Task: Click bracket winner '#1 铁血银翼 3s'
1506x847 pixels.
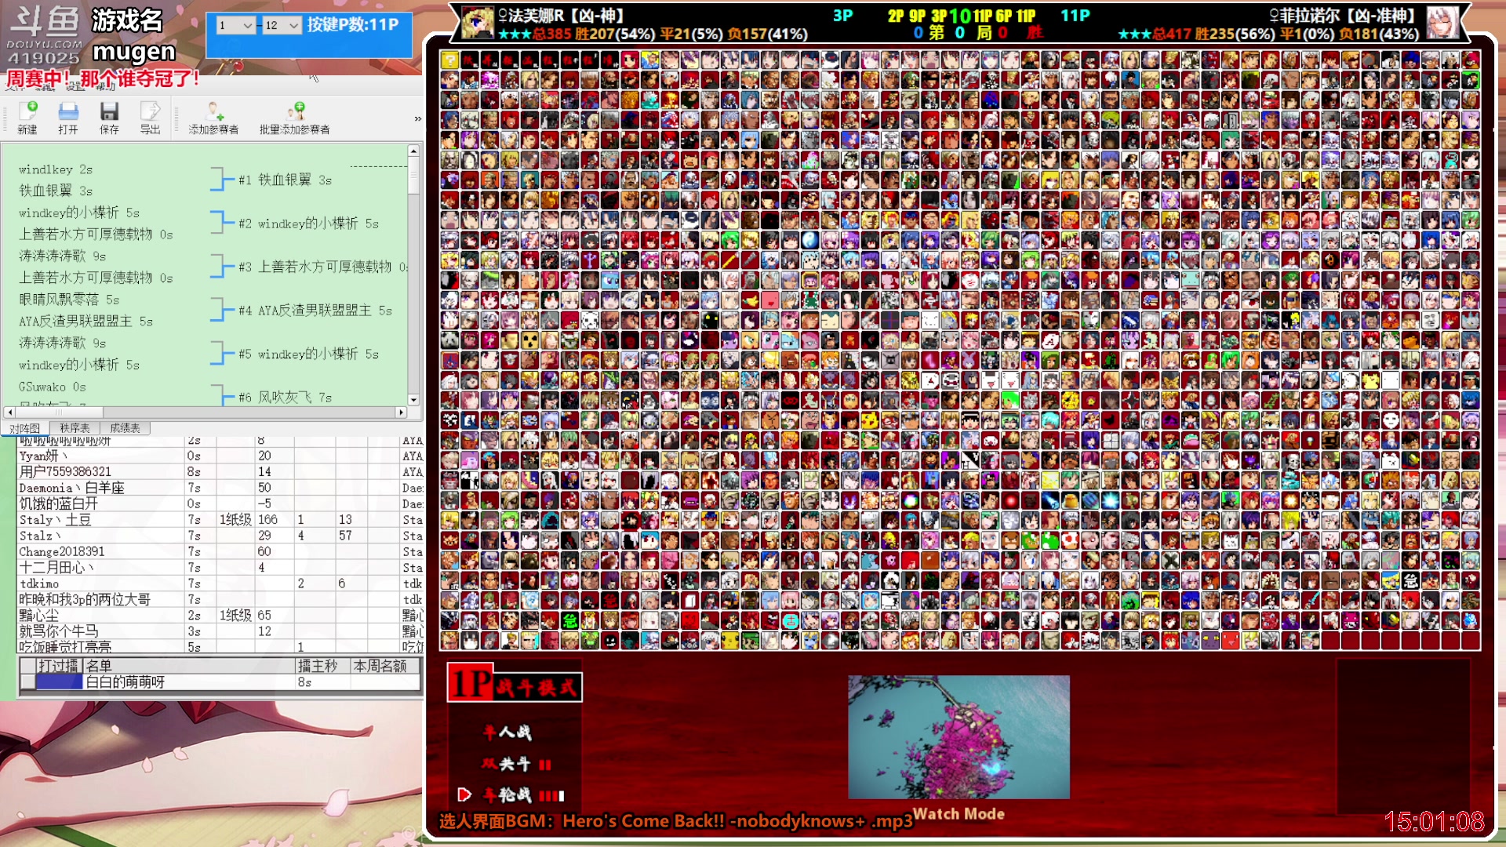Action: tap(285, 180)
